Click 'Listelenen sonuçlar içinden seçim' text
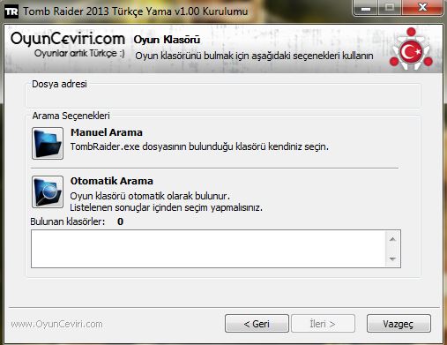The height and width of the screenshot is (345, 447). [166, 207]
